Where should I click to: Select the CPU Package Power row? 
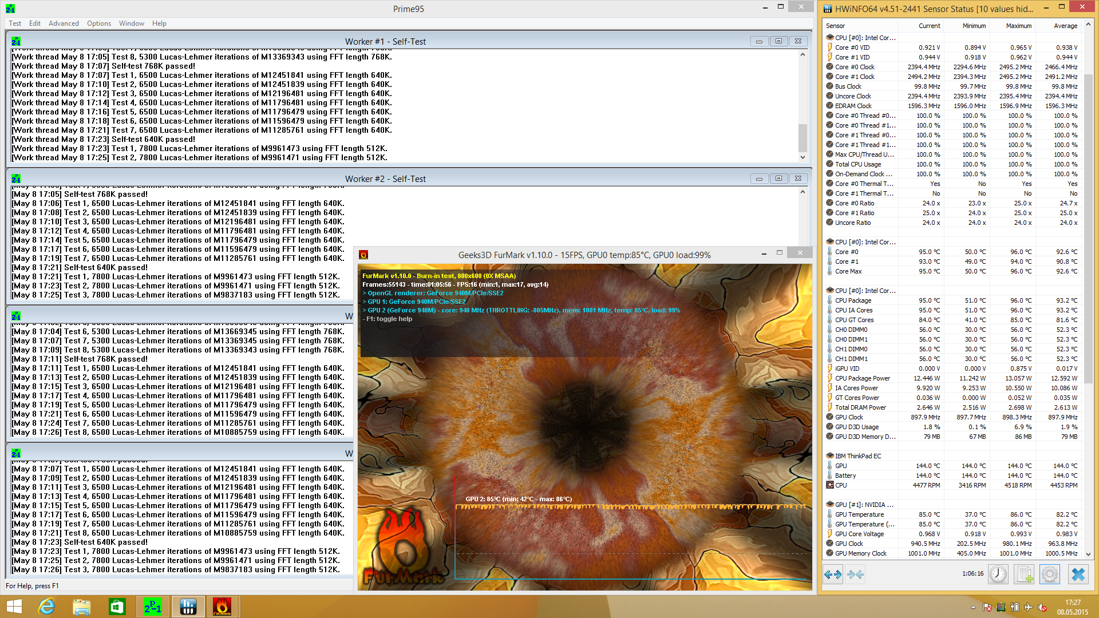953,378
